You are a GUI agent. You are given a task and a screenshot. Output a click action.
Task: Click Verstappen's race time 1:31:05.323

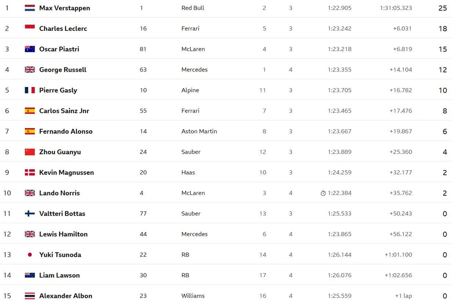[x=396, y=8]
